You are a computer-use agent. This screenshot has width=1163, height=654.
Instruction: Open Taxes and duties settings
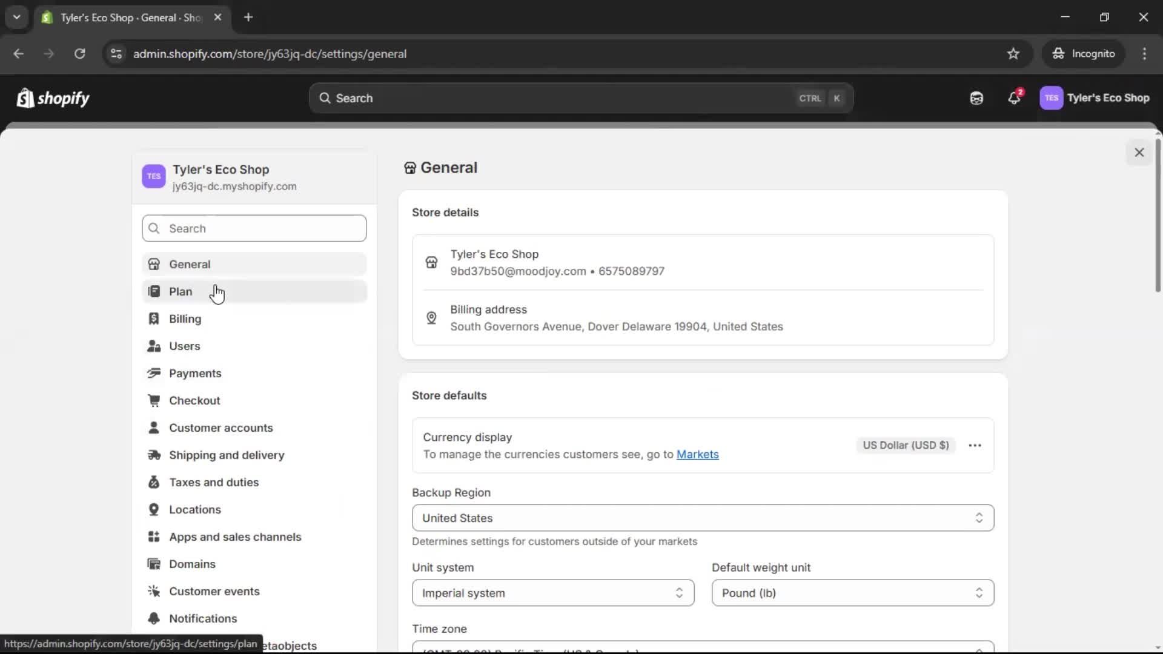254,482
